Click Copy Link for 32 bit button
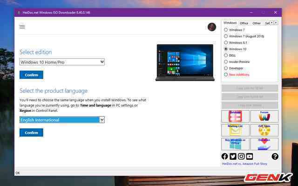 250,88
